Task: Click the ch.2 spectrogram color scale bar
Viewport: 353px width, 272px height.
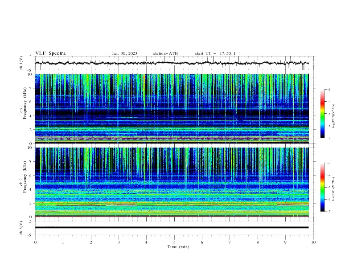Action: (x=322, y=187)
